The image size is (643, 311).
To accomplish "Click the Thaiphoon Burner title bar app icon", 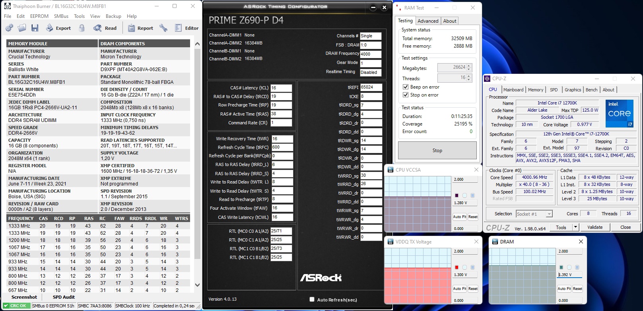I will click(x=7, y=6).
